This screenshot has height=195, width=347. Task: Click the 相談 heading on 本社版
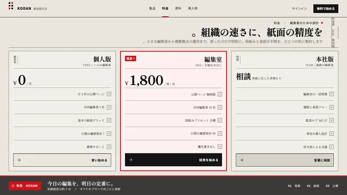[x=243, y=77]
